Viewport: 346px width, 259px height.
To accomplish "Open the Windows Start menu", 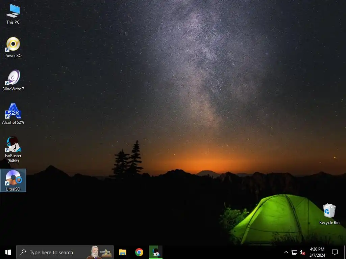I will [8, 252].
